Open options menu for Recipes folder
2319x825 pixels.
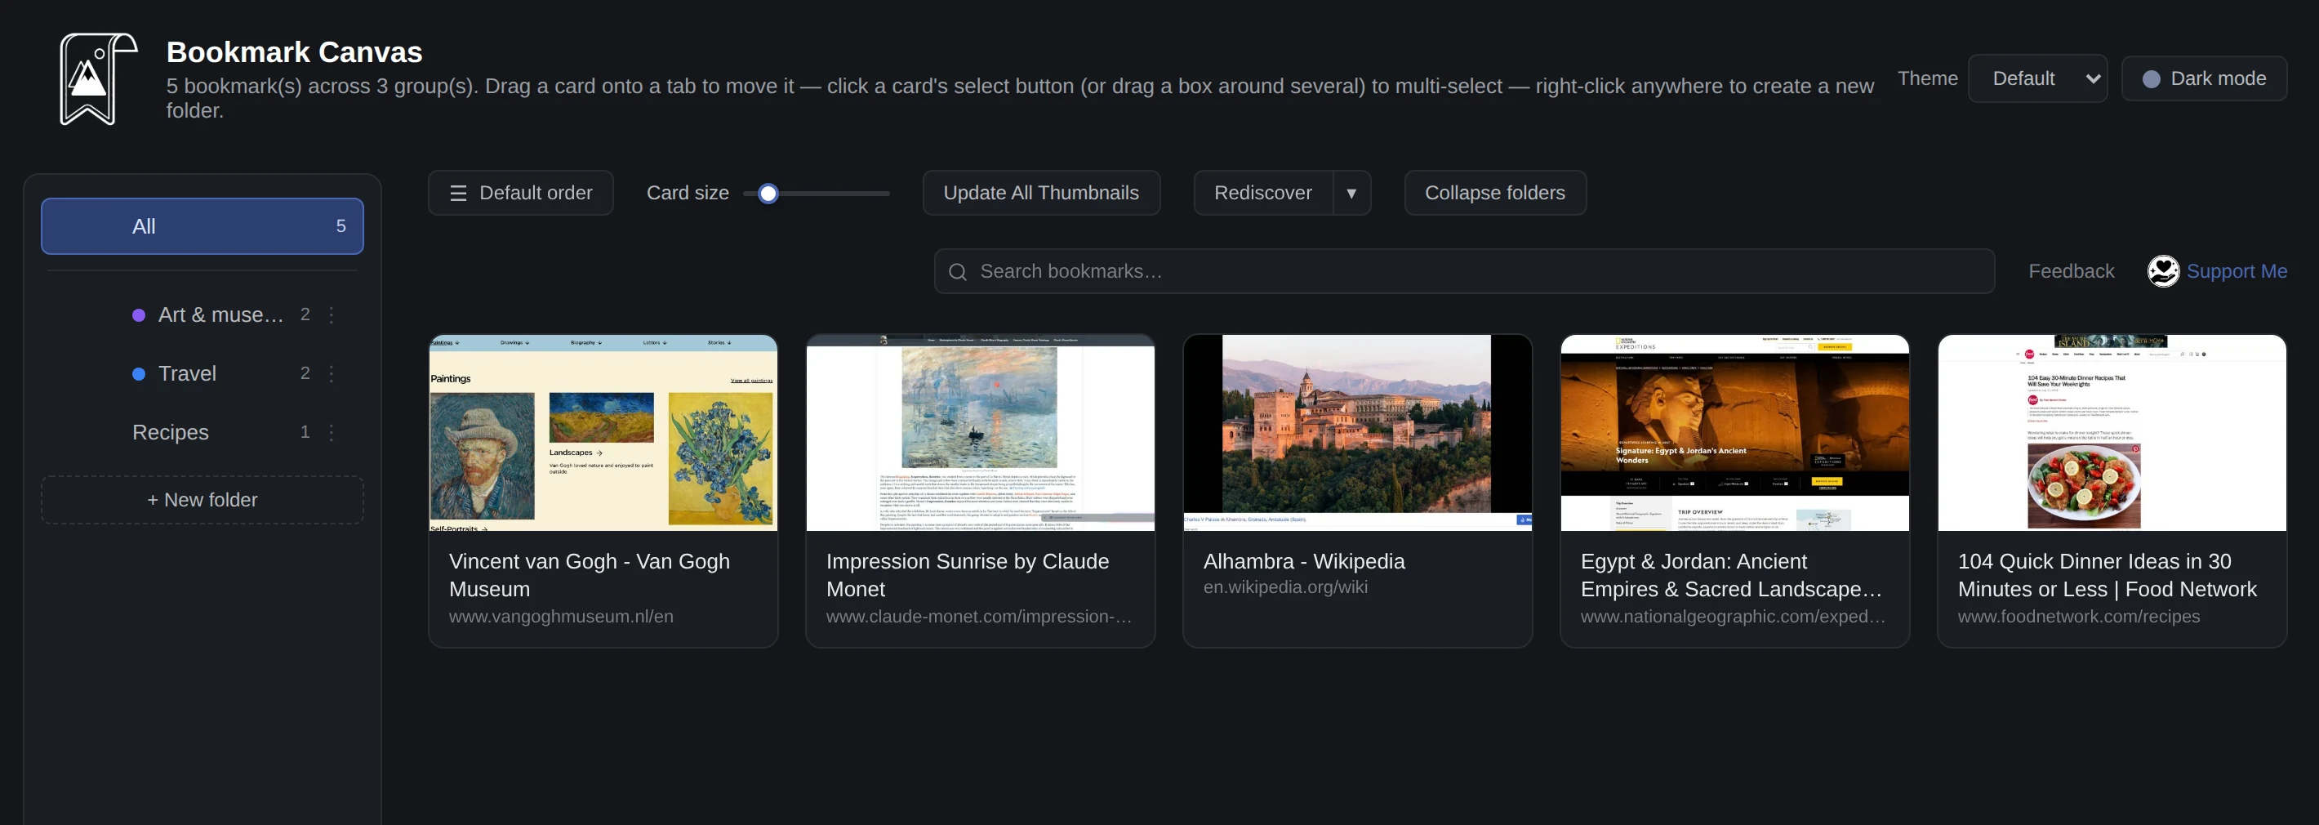click(x=332, y=432)
